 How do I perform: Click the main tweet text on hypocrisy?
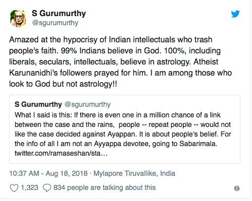(120, 62)
